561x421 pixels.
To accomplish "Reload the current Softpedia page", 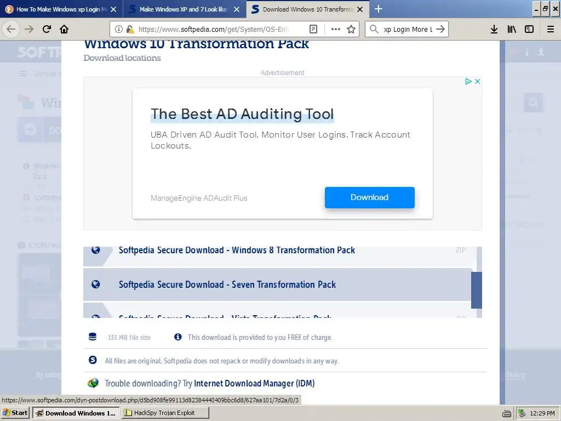I will pyautogui.click(x=47, y=29).
